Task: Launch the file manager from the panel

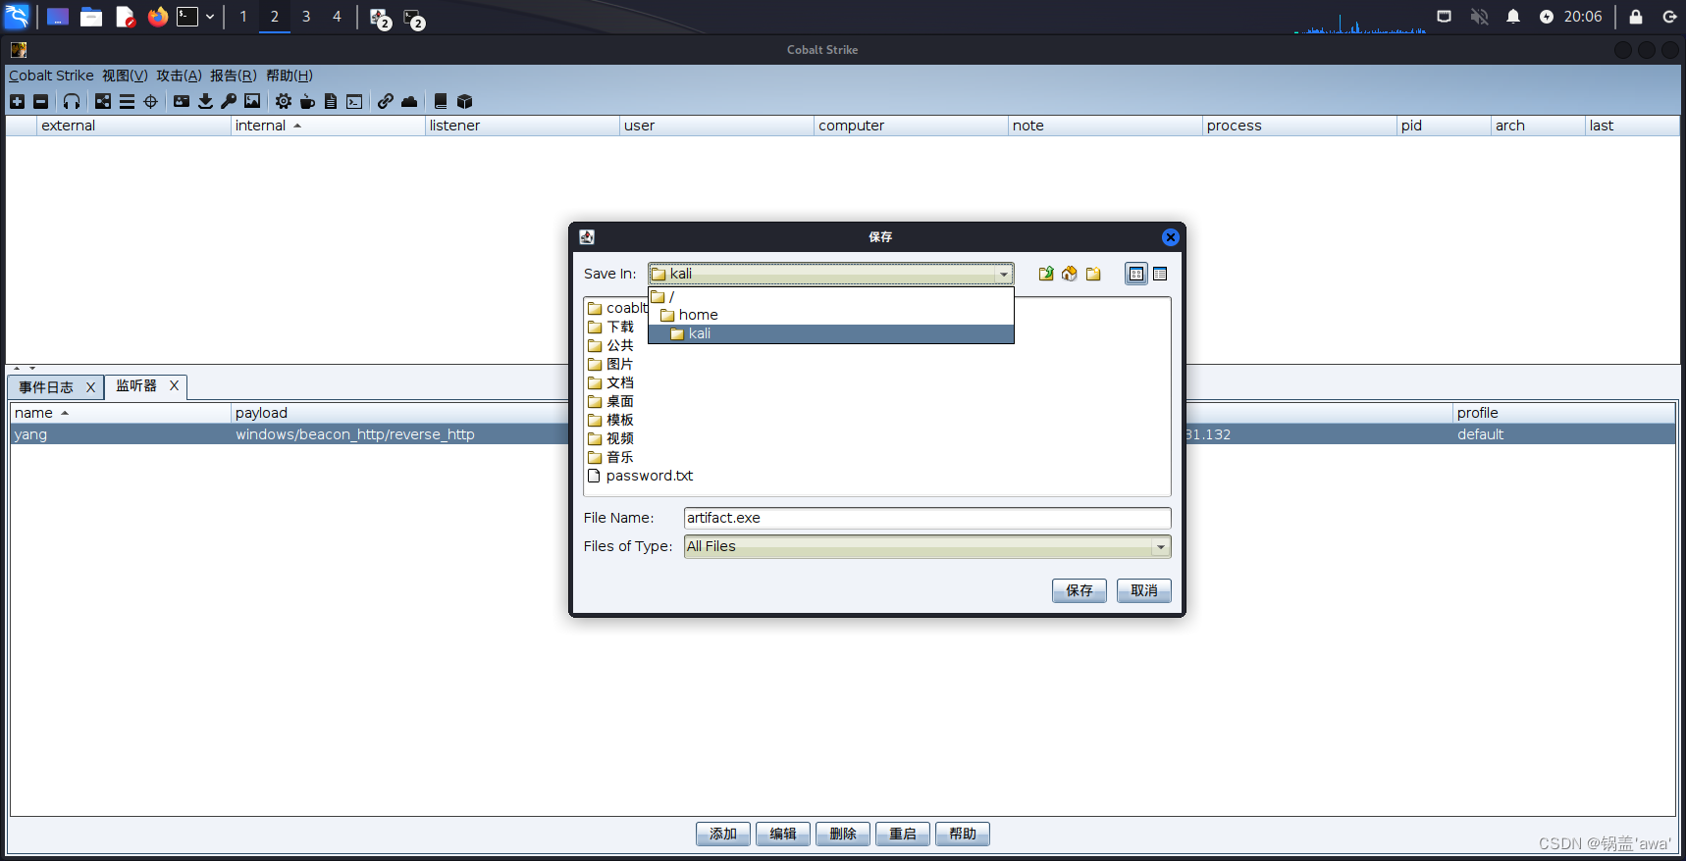Action: coord(91,17)
